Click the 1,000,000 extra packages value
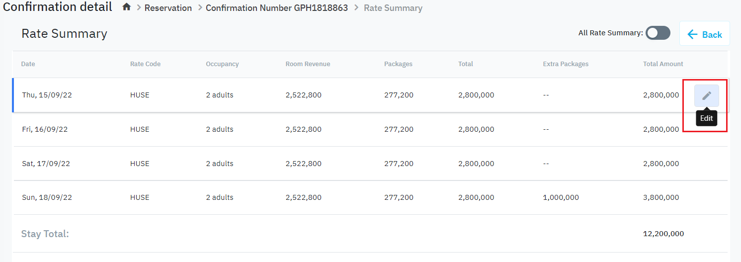 (561, 197)
